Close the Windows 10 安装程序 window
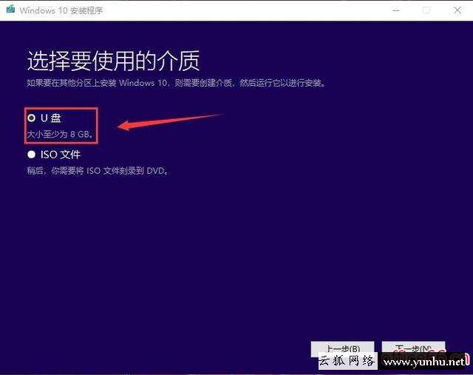Screen dimensions: 473x375 [x=457, y=10]
